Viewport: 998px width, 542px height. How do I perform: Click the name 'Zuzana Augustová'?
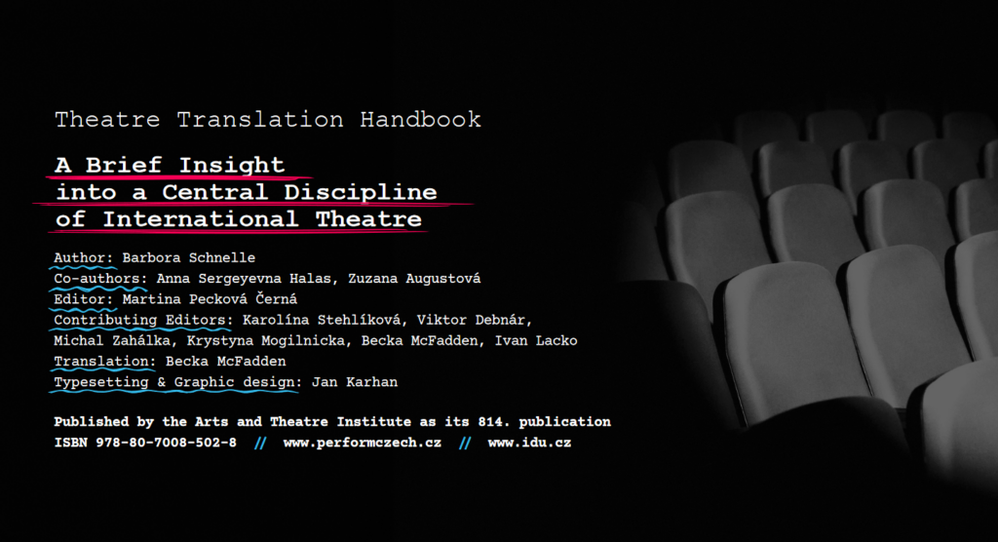coord(414,279)
